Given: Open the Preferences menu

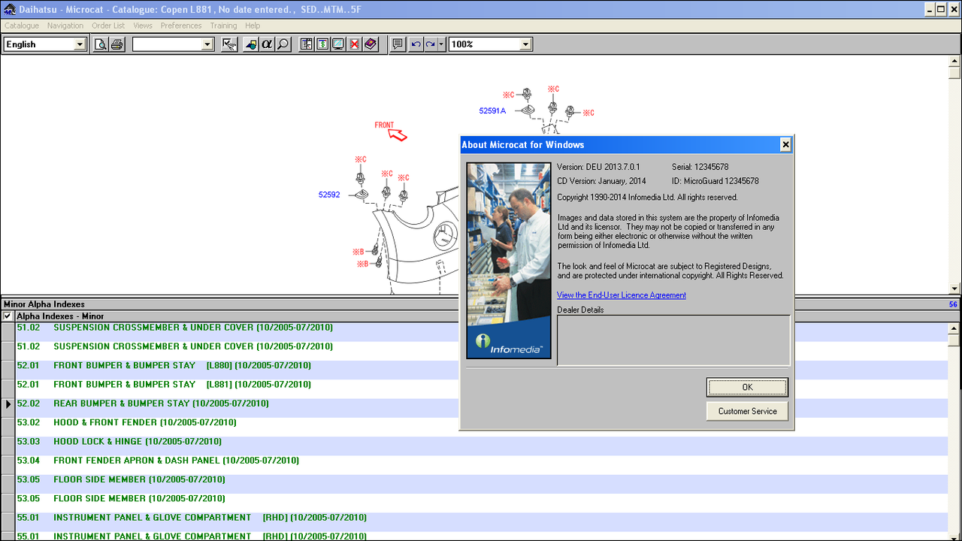Looking at the screenshot, I should coord(181,26).
